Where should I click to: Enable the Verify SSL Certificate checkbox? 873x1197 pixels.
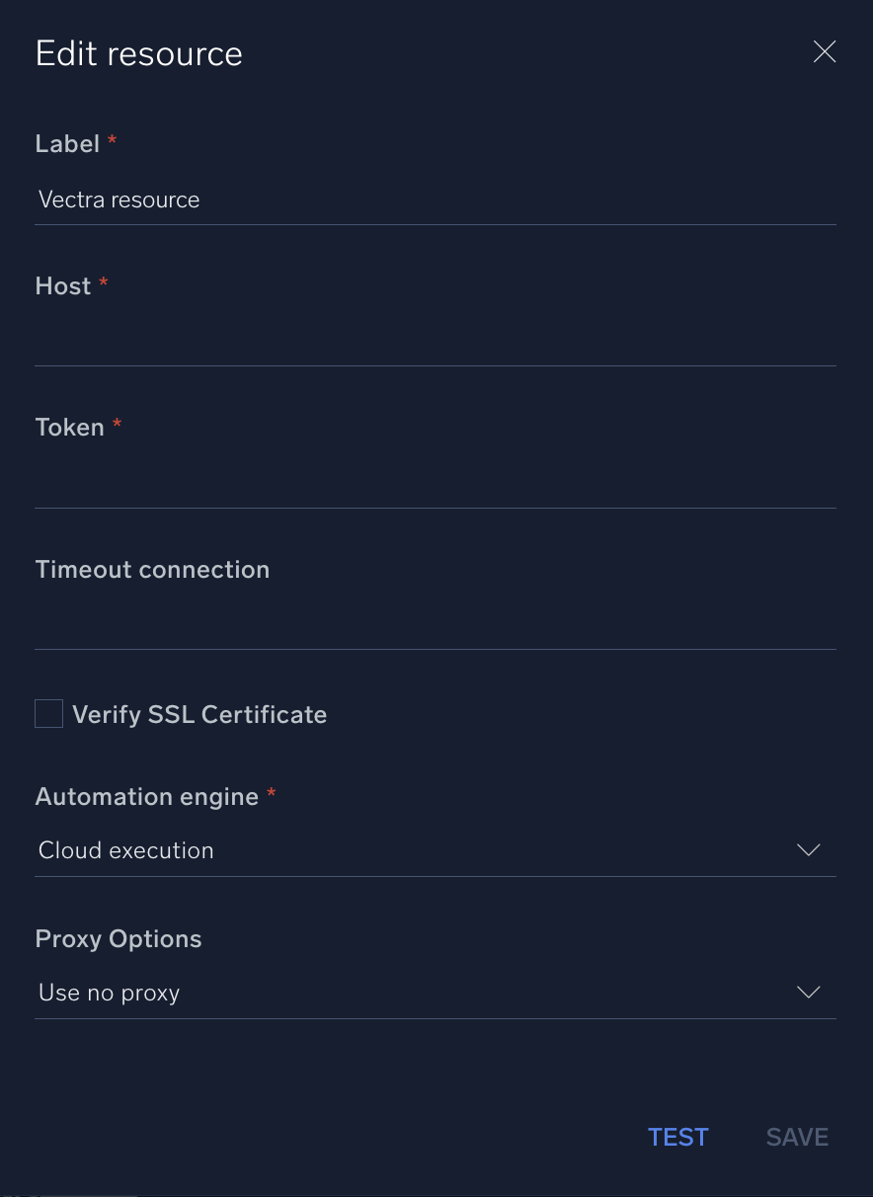point(49,714)
